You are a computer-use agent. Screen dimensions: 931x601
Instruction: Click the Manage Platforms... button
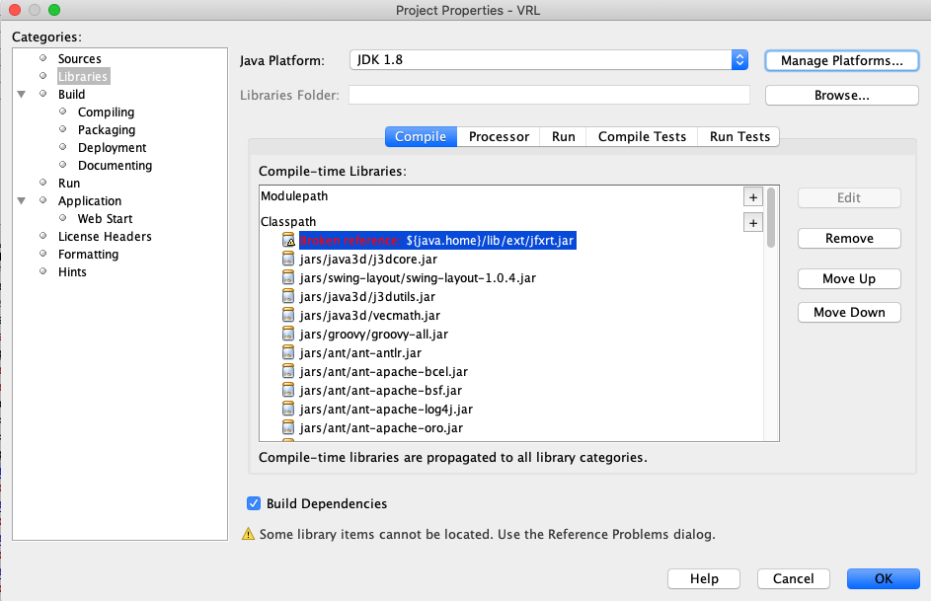pos(841,60)
